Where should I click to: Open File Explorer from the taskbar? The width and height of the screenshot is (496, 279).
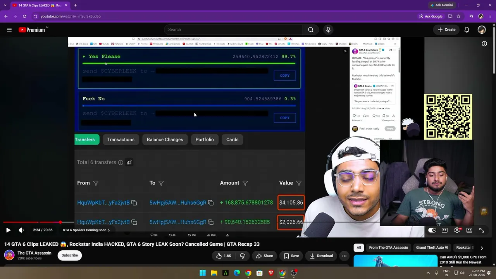pos(214,273)
